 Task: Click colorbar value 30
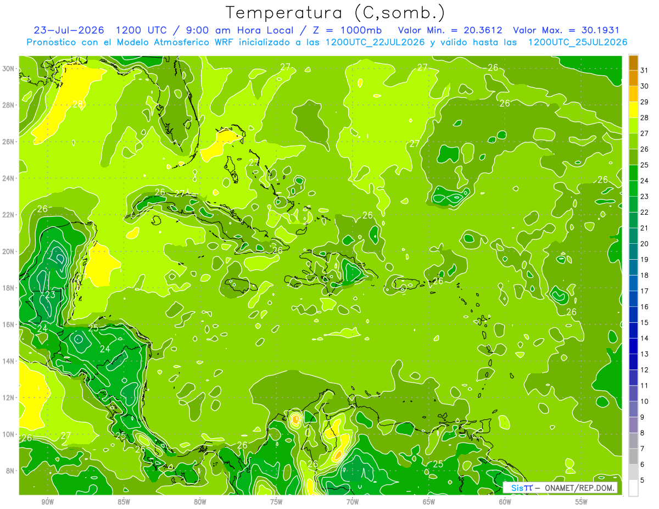[645, 86]
